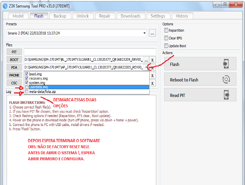Uncheck boot.img in the PDA list
Image resolution: width=245 pixels, height=185 pixels.
pyautogui.click(x=27, y=74)
